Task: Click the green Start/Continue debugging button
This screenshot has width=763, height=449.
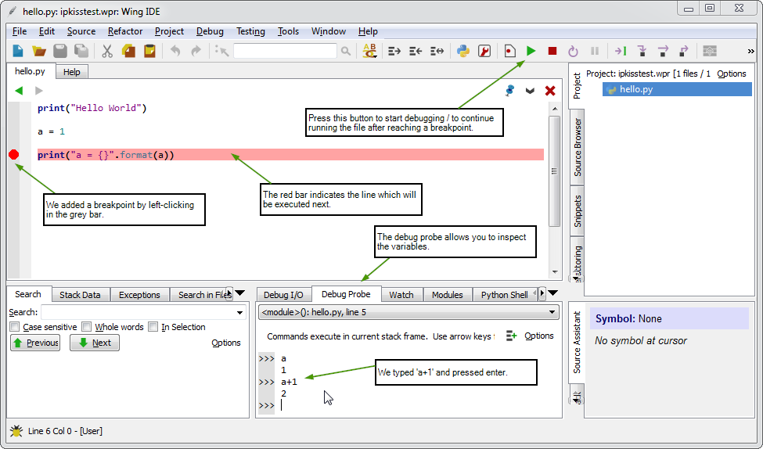Action: pyautogui.click(x=531, y=52)
